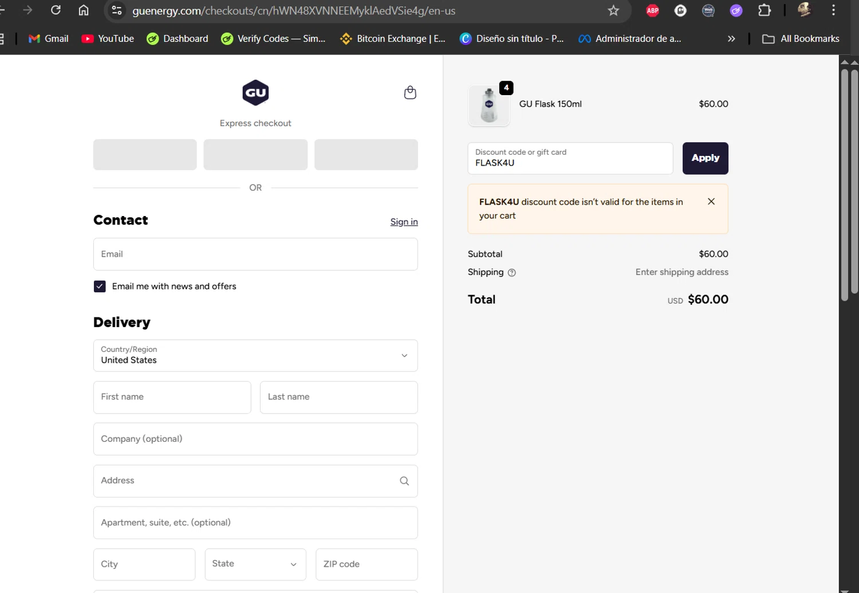Viewport: 859px width, 593px height.
Task: Open the Bitcoin Exchange bookmark
Action: click(393, 38)
